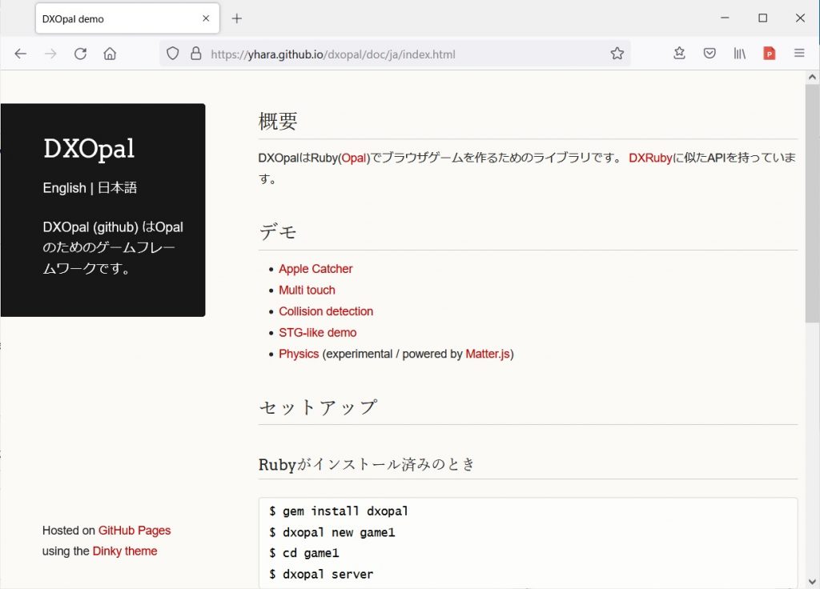Navigate back to the previous page

pos(20,54)
